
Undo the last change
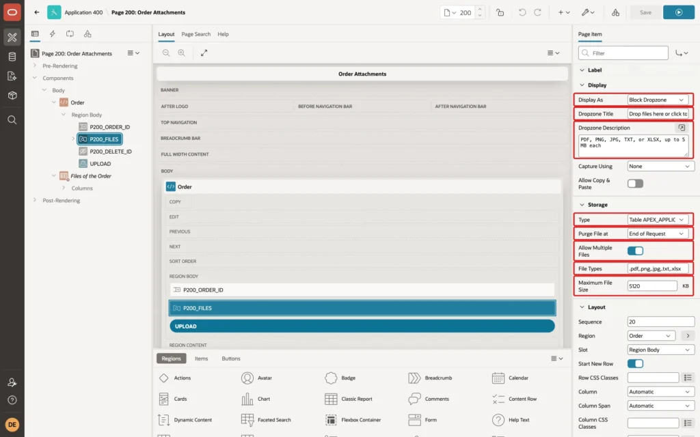[522, 12]
